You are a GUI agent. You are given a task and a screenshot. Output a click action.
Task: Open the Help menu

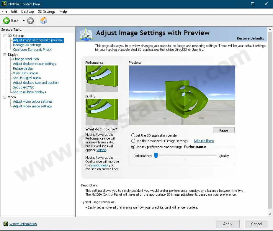63,12
